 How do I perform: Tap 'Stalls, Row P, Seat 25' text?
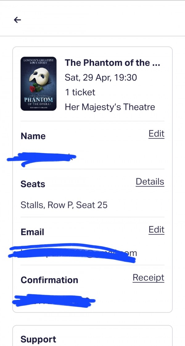pyautogui.click(x=64, y=205)
